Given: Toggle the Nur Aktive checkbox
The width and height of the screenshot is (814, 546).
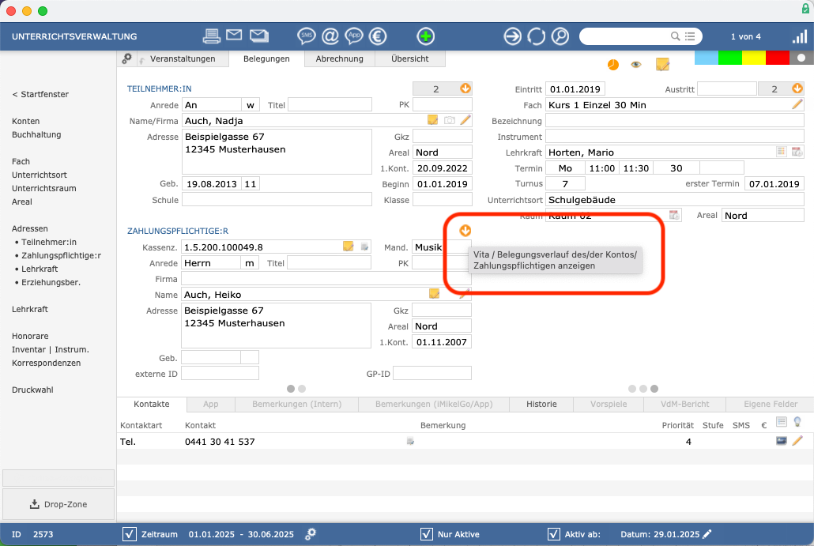Looking at the screenshot, I should [426, 534].
